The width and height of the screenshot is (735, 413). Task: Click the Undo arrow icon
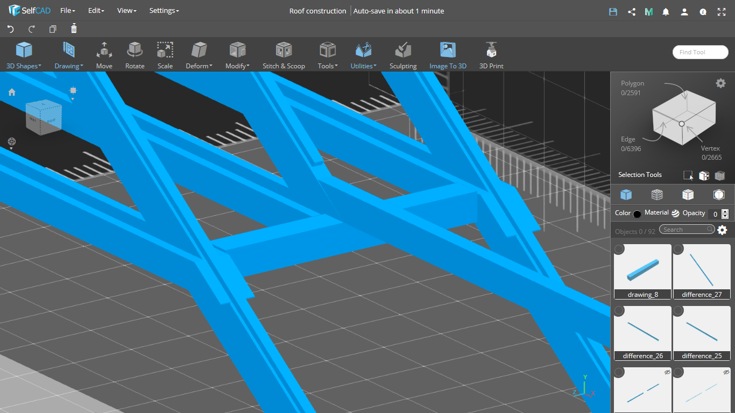pos(10,29)
